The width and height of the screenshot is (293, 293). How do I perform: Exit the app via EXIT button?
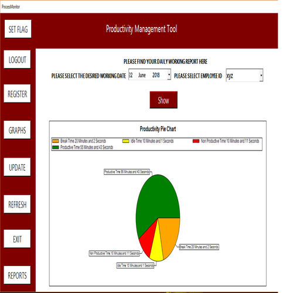tap(17, 239)
